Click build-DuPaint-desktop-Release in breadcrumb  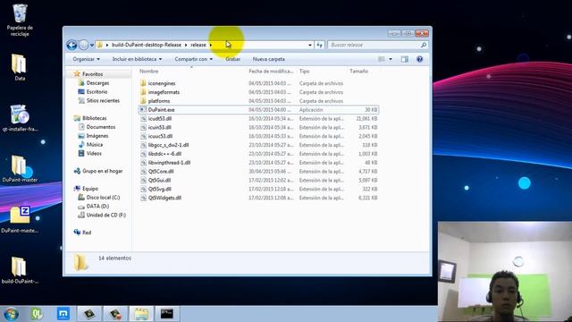click(147, 45)
